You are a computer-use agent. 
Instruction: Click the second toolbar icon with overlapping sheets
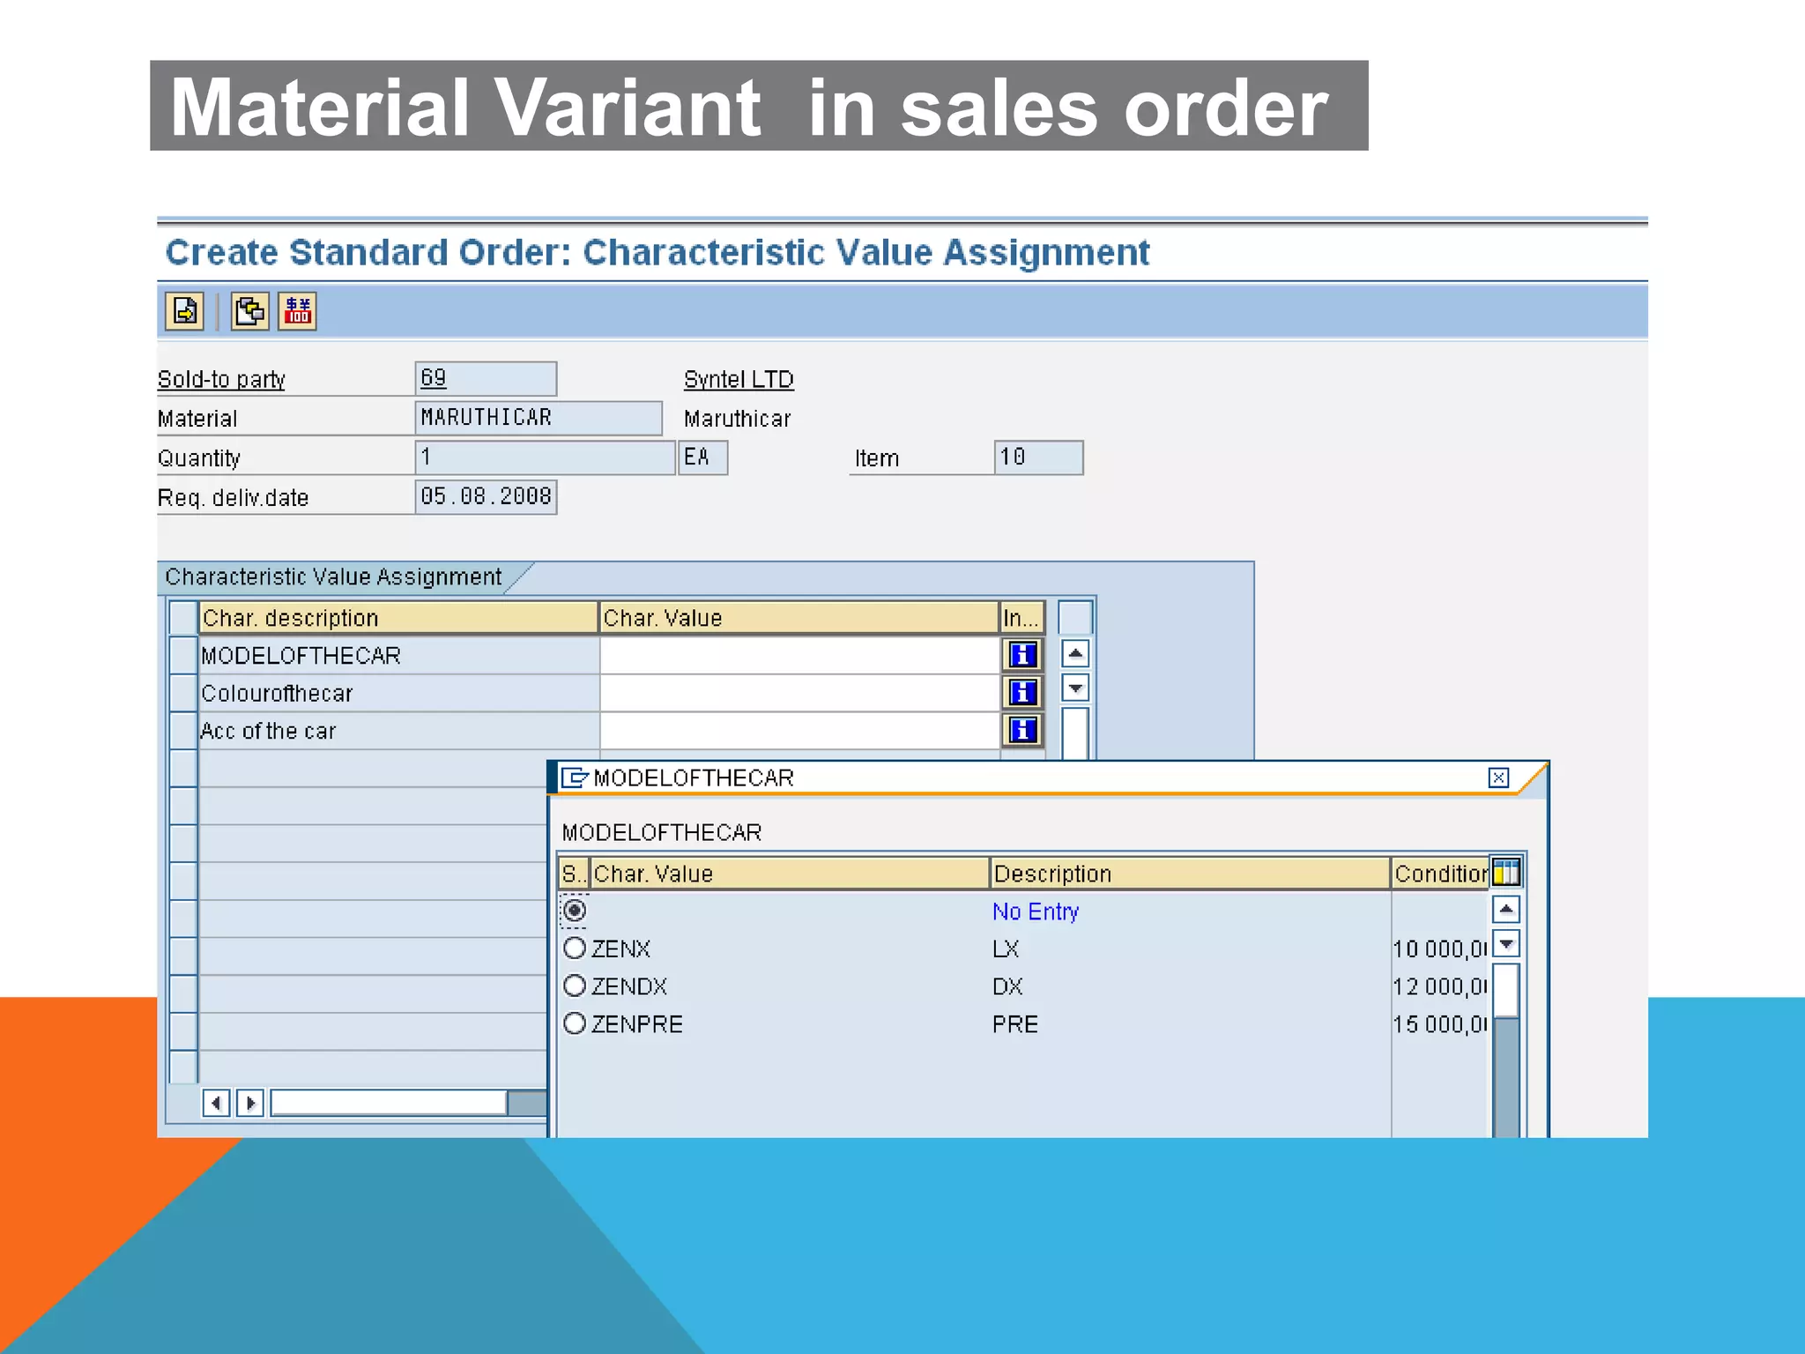click(x=249, y=311)
